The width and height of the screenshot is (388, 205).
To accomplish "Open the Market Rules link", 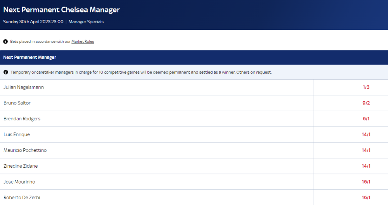I will [83, 42].
